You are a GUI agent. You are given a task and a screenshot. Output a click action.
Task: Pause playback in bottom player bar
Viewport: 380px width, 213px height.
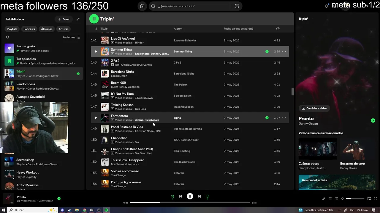(190, 196)
